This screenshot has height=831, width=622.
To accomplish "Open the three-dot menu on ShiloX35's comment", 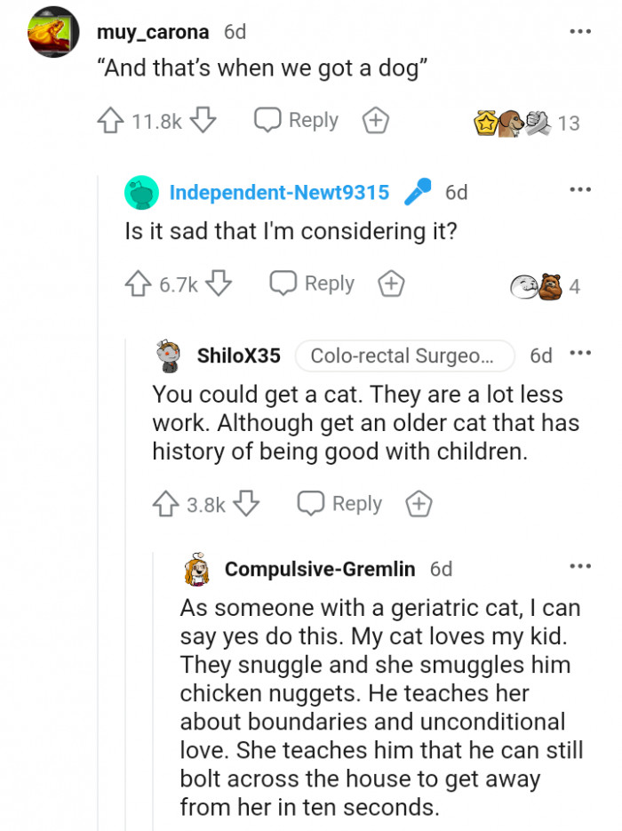I will tap(580, 354).
